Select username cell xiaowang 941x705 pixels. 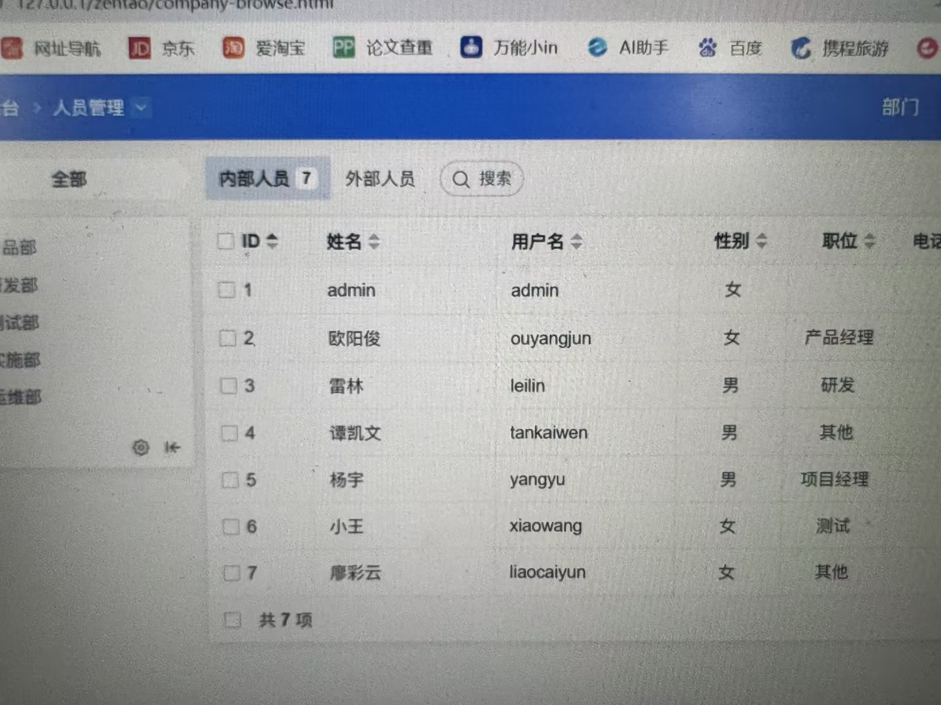pyautogui.click(x=546, y=526)
